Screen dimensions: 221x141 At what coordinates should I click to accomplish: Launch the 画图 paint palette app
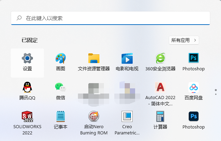[x=61, y=62]
